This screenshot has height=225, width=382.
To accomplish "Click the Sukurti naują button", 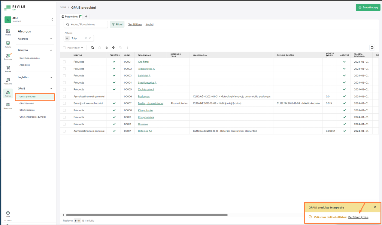I will click(x=368, y=7).
